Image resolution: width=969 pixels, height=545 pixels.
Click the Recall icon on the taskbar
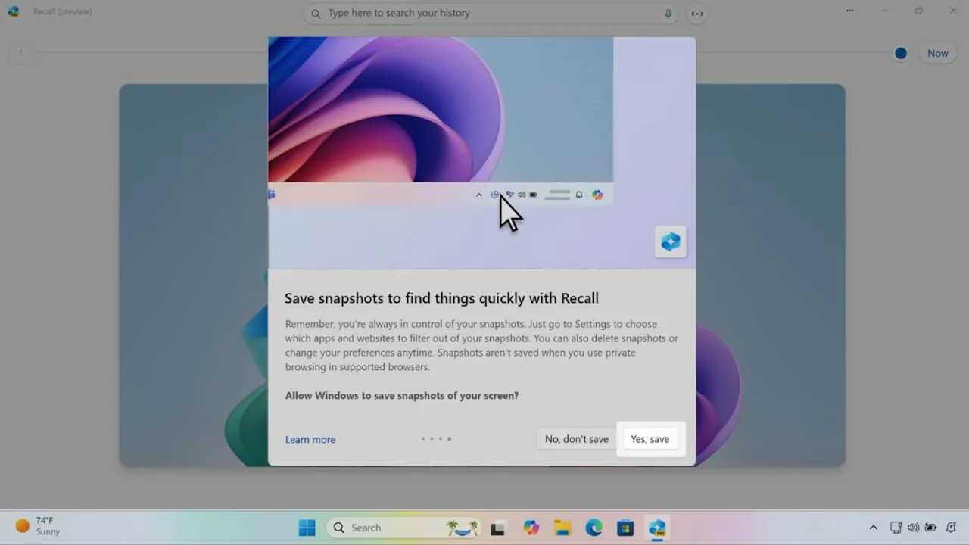tap(657, 528)
